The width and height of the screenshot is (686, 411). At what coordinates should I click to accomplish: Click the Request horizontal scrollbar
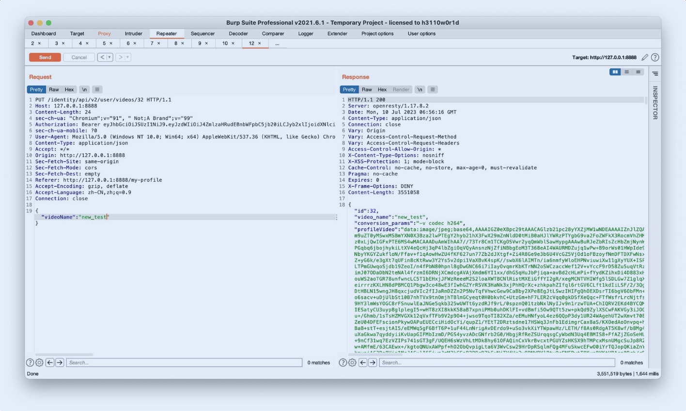[x=64, y=355]
